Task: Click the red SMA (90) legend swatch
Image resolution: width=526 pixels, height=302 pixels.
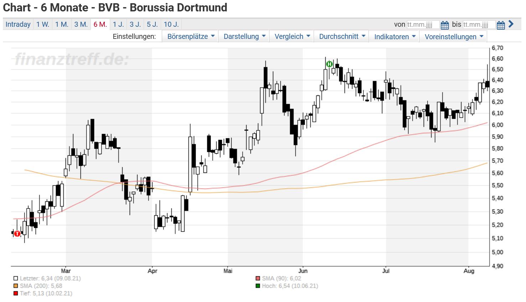Action: pos(258,278)
